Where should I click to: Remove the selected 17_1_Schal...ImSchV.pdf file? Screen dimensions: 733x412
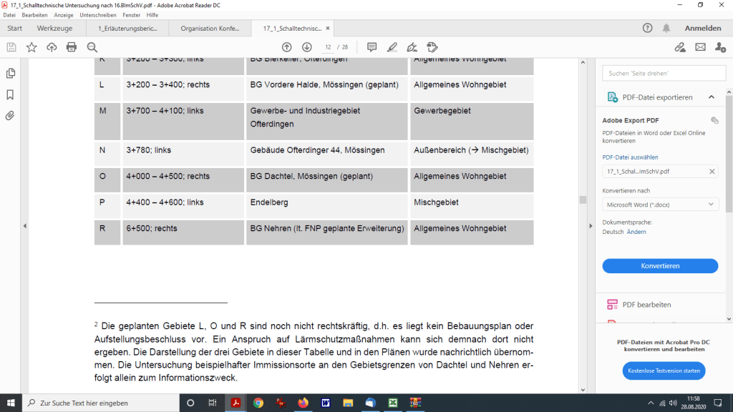coord(712,172)
